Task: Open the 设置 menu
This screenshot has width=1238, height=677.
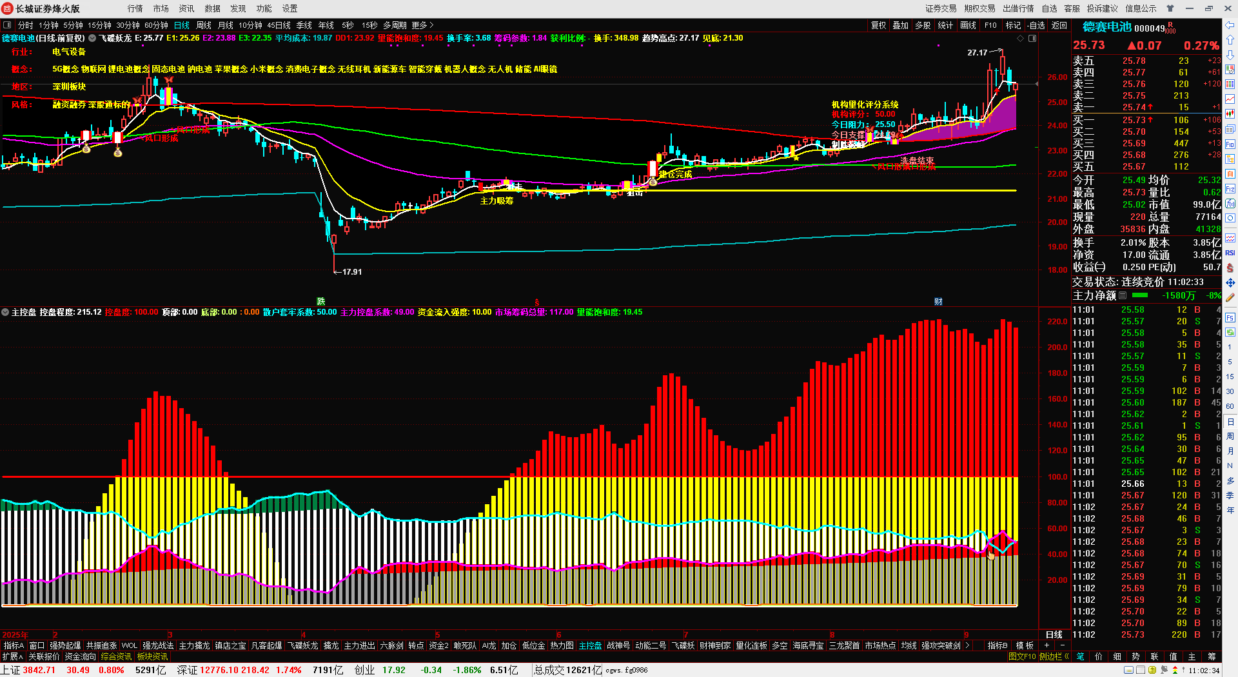Action: point(290,8)
